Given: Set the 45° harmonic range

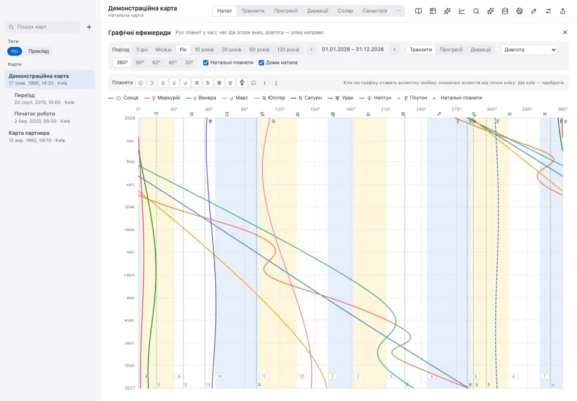Looking at the screenshot, I should tap(172, 63).
